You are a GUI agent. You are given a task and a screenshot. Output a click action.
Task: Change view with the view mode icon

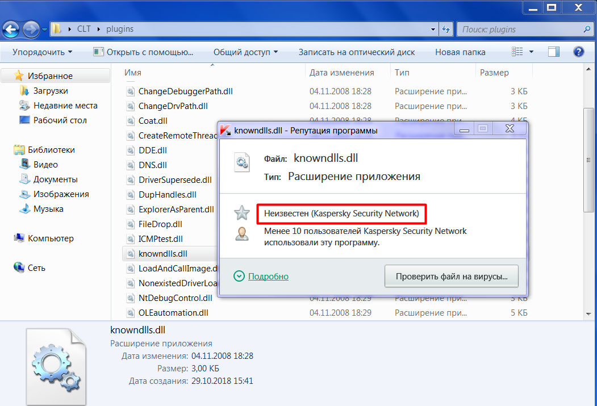point(517,52)
